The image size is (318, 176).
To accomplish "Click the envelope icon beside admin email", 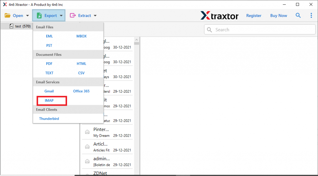I will pyautogui.click(x=88, y=161).
